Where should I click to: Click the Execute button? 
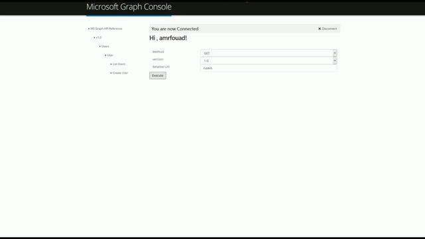158,76
